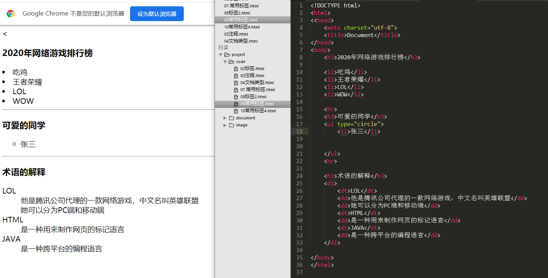
Task: Click 是一种用来制作网页的标记语言 in browser page
Action: point(73,229)
